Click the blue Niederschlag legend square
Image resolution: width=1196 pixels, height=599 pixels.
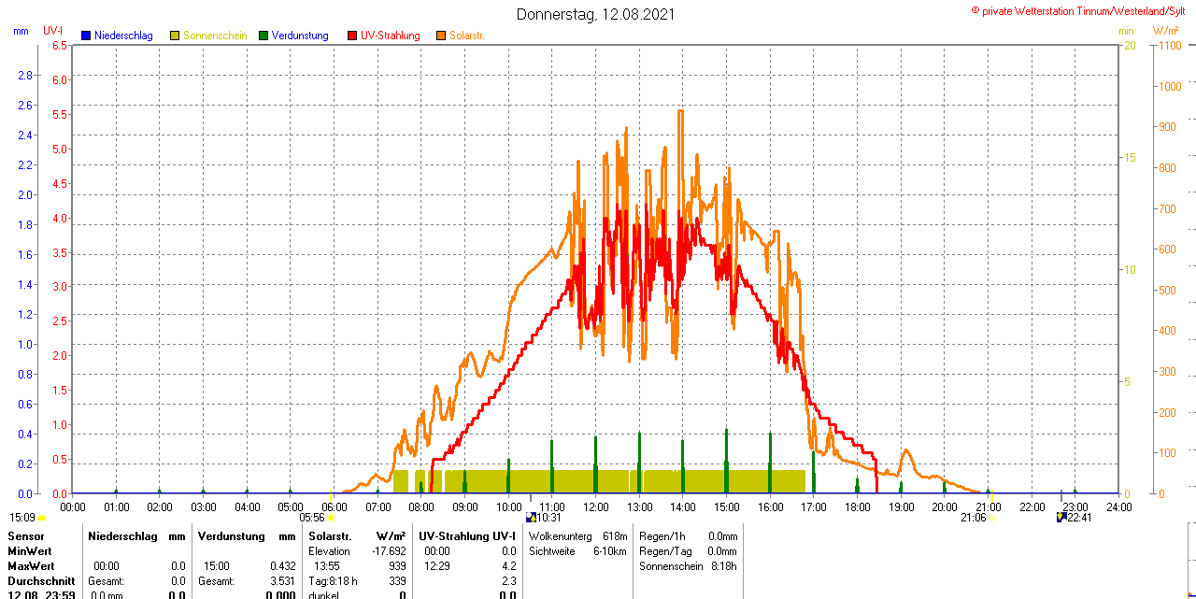pos(86,36)
